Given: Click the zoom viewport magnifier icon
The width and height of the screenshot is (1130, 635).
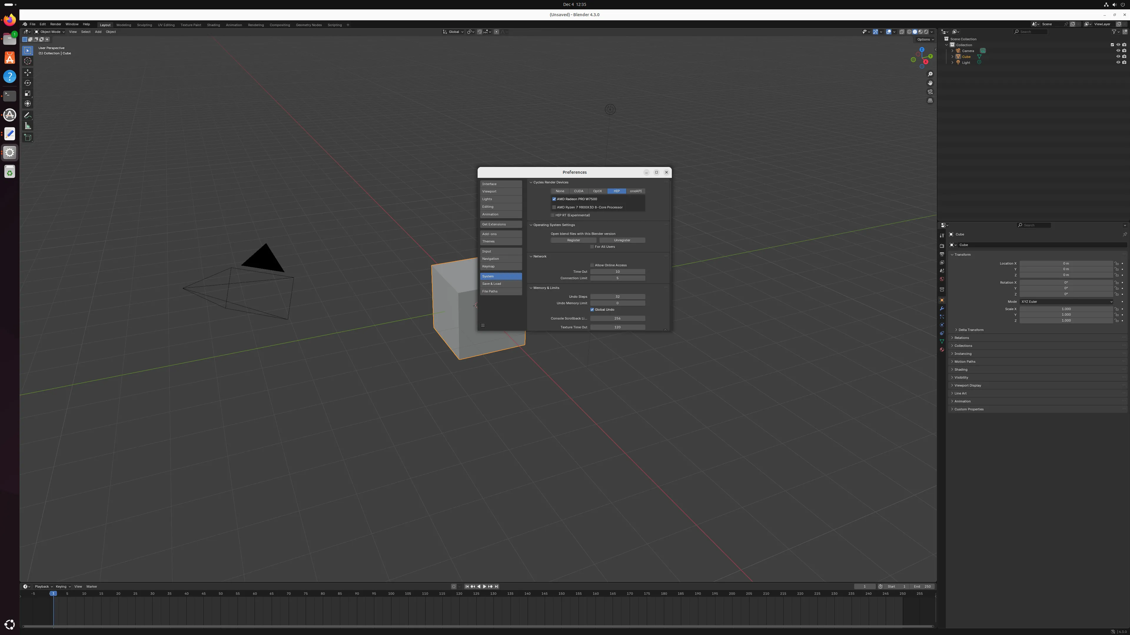Looking at the screenshot, I should tap(930, 74).
